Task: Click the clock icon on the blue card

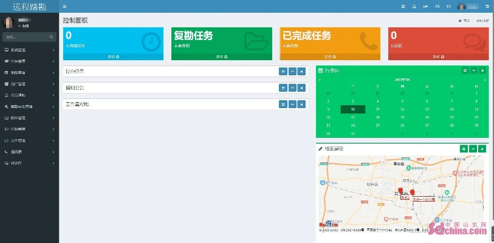Action: click(x=151, y=41)
